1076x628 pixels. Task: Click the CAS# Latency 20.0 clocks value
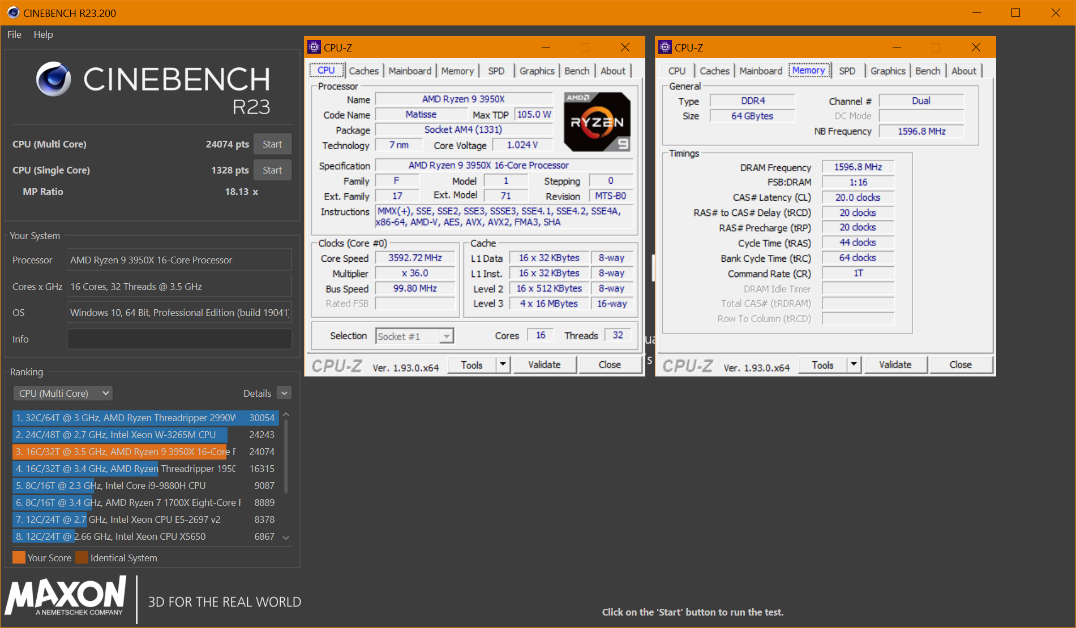[x=858, y=197]
